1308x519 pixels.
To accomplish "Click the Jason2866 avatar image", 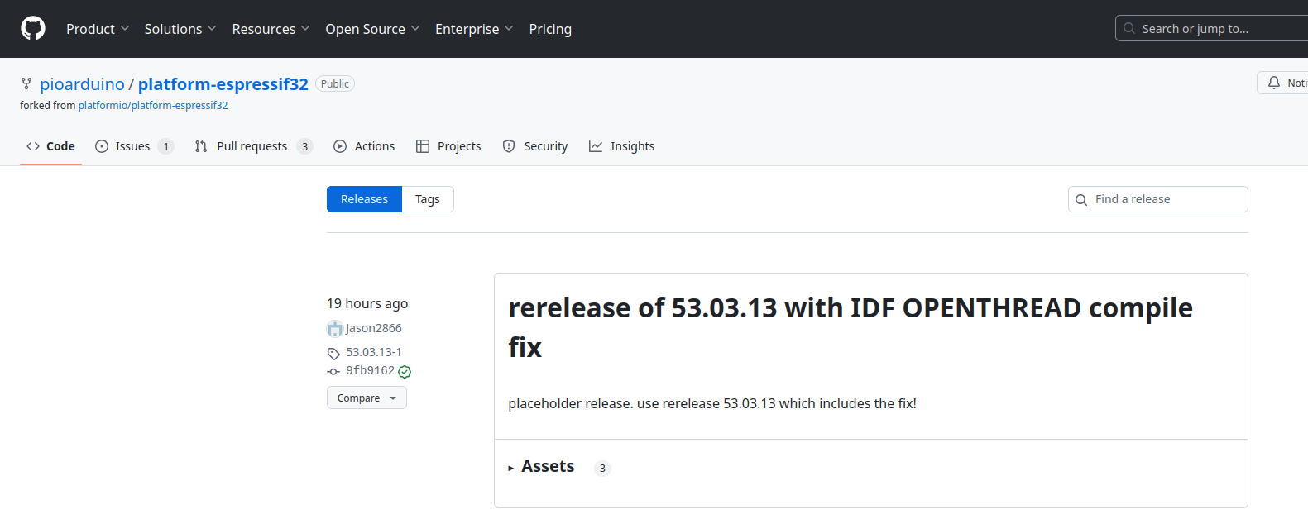I will click(x=335, y=329).
